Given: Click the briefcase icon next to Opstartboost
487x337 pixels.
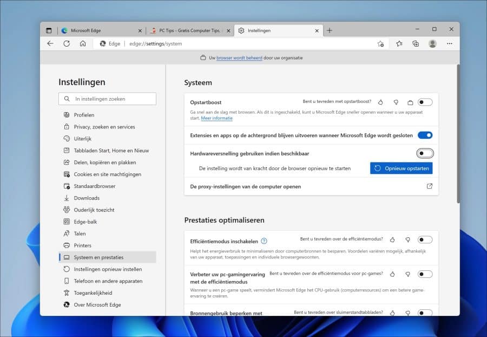Looking at the screenshot, I should tap(410, 102).
